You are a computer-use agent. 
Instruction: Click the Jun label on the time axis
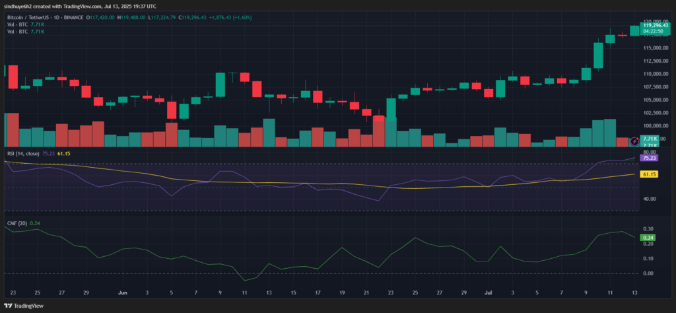coord(123,291)
